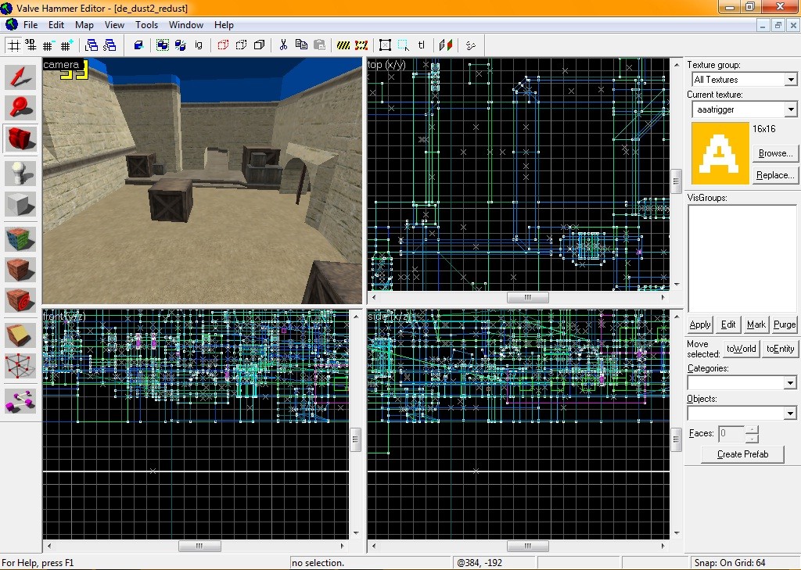The image size is (801, 570).
Task: Select the Block creation tool
Action: 21,205
